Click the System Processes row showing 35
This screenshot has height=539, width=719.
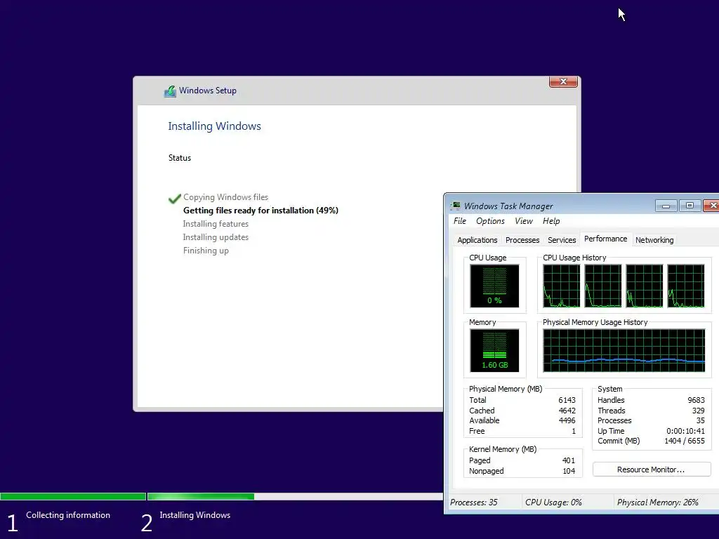coord(651,421)
